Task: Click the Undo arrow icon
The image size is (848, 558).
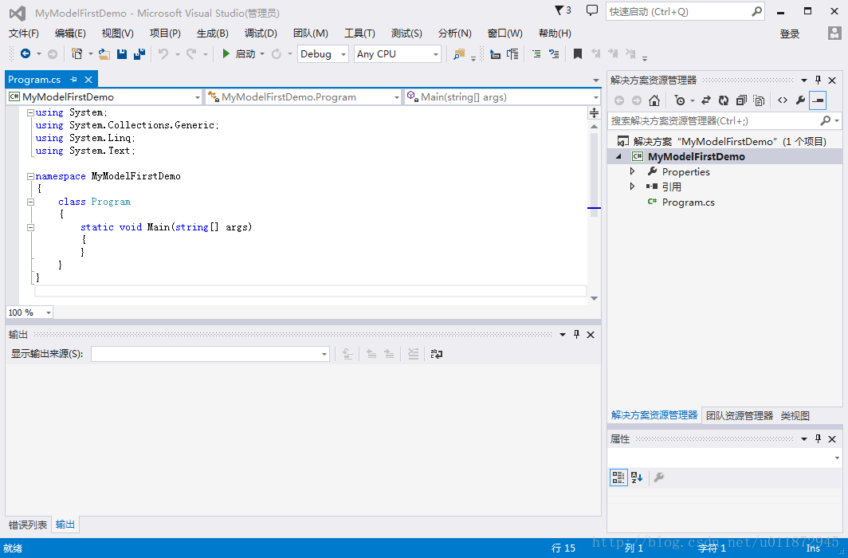Action: coord(163,53)
